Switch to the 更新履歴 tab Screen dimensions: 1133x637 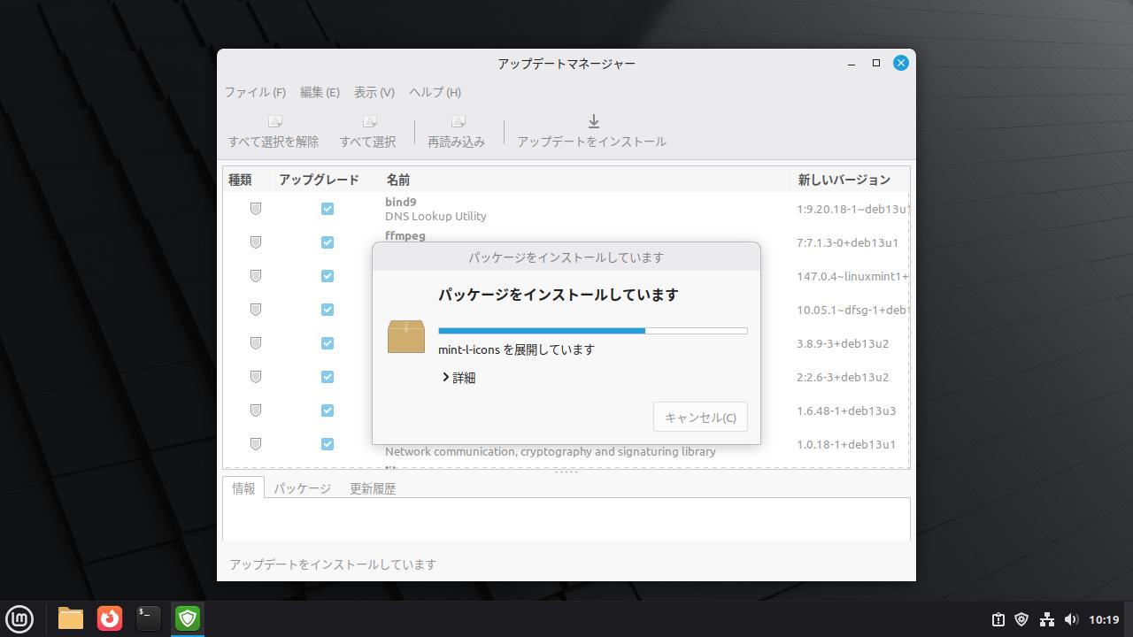(372, 488)
